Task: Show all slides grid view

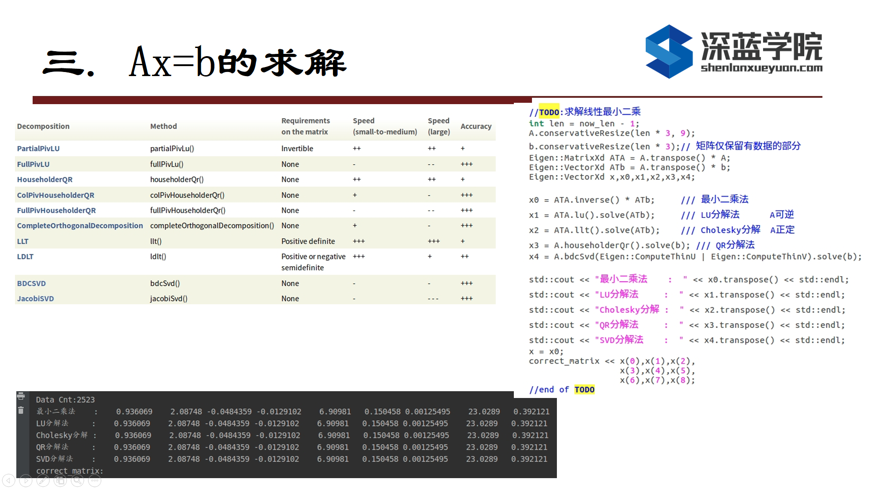Action: point(60,480)
